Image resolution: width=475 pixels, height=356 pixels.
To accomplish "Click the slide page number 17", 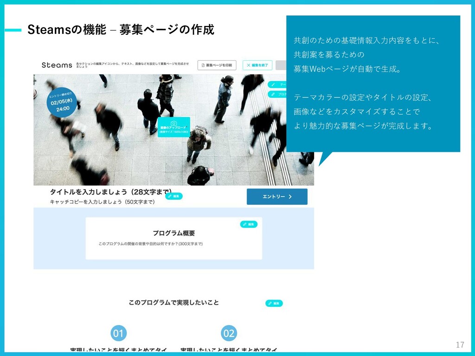I will [x=460, y=345].
